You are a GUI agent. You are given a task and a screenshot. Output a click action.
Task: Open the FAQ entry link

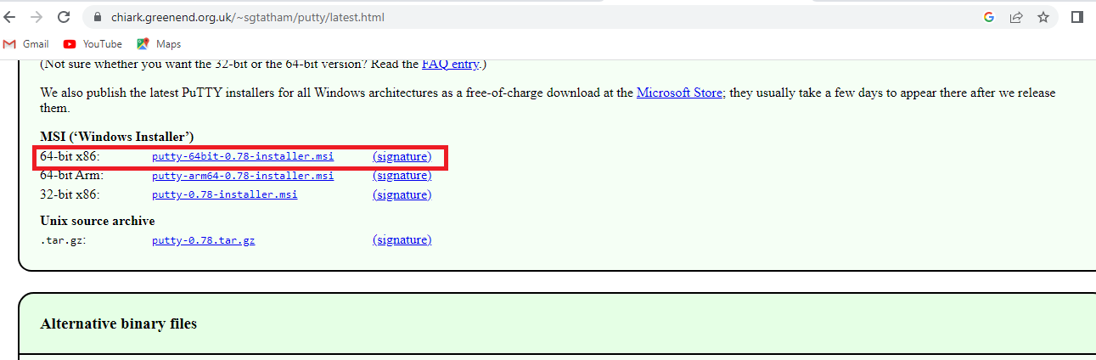coord(450,64)
